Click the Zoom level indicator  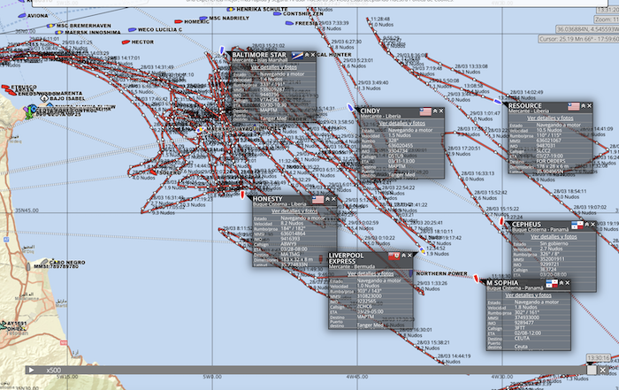[x=607, y=19]
